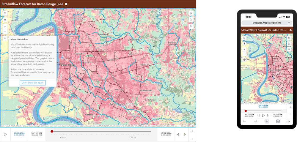Click the Don't show this again button
This screenshot has width=297, height=142.
[33, 83]
